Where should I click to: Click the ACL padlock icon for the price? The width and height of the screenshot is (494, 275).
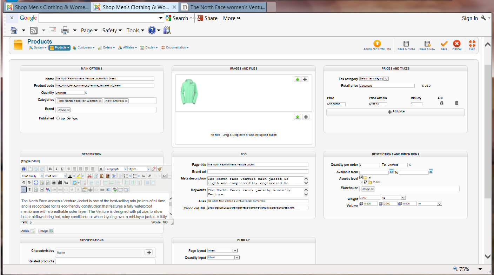(x=441, y=103)
